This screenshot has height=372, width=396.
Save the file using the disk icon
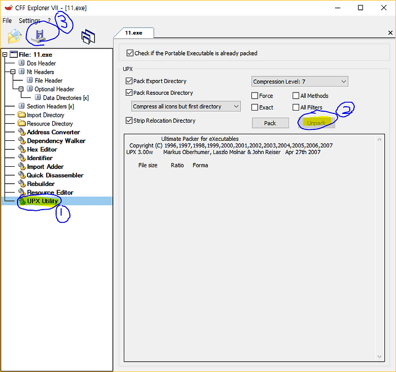tap(39, 36)
